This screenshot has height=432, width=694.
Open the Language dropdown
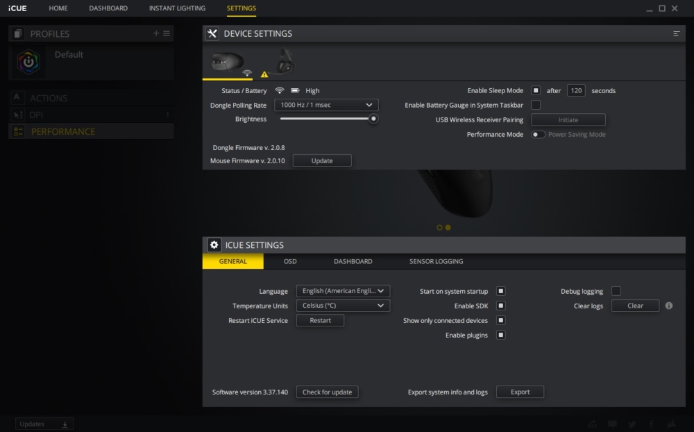click(343, 291)
